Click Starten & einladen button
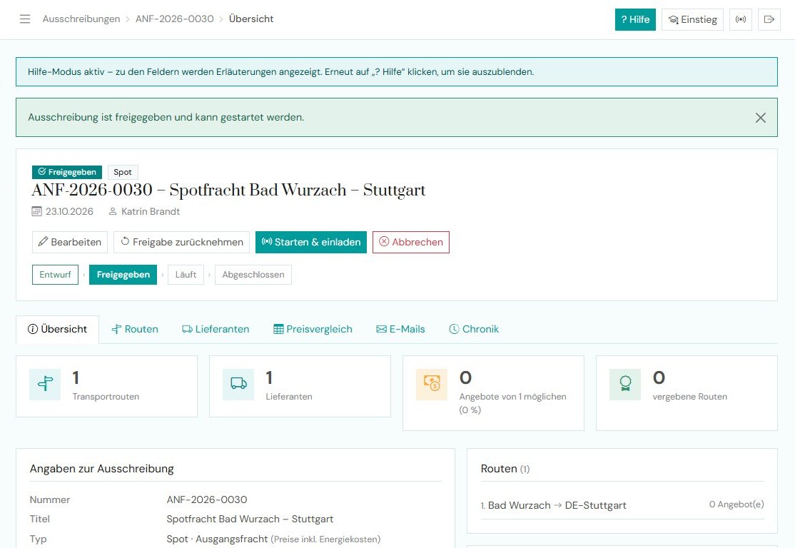Viewport: 795px width, 548px height. [311, 243]
